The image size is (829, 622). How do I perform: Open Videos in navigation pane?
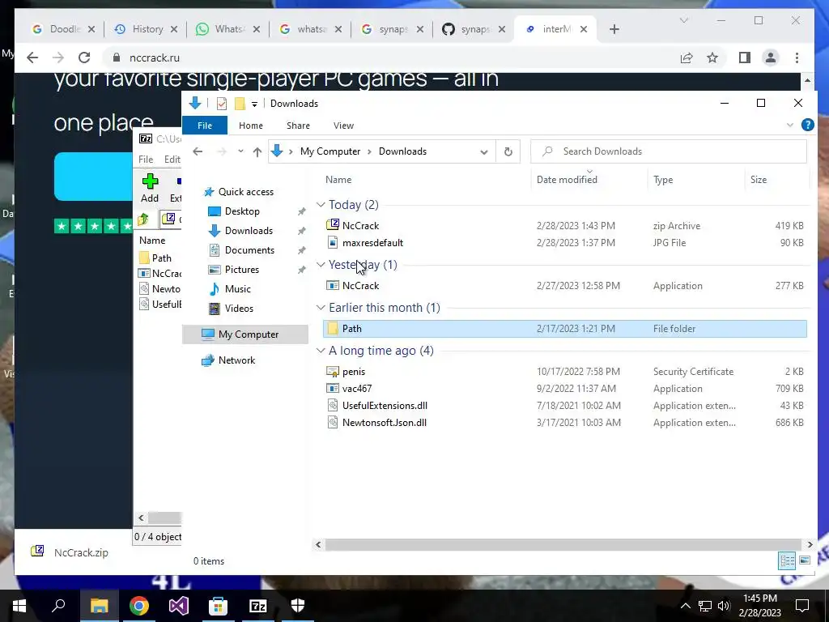pyautogui.click(x=239, y=309)
